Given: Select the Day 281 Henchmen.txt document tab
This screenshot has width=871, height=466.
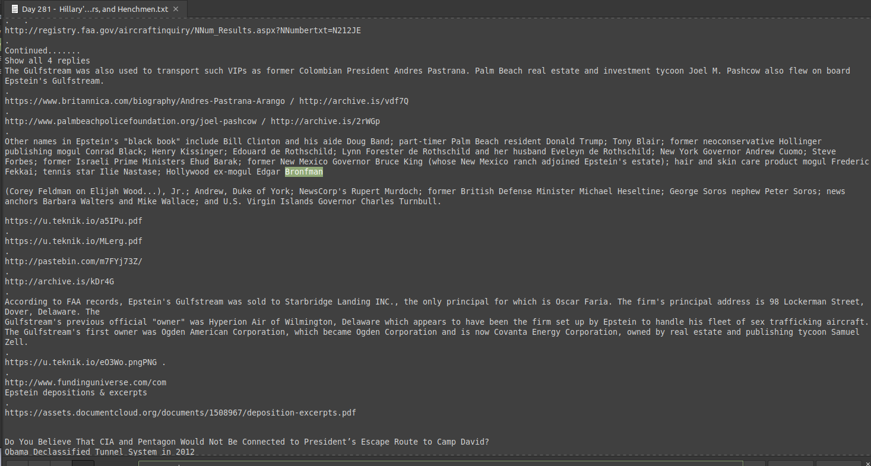Looking at the screenshot, I should tap(95, 9).
